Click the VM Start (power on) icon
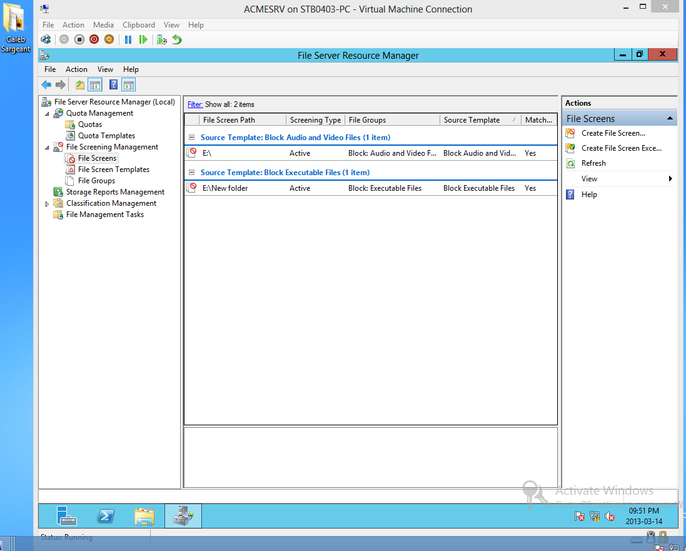This screenshot has height=551, width=686. pos(64,39)
